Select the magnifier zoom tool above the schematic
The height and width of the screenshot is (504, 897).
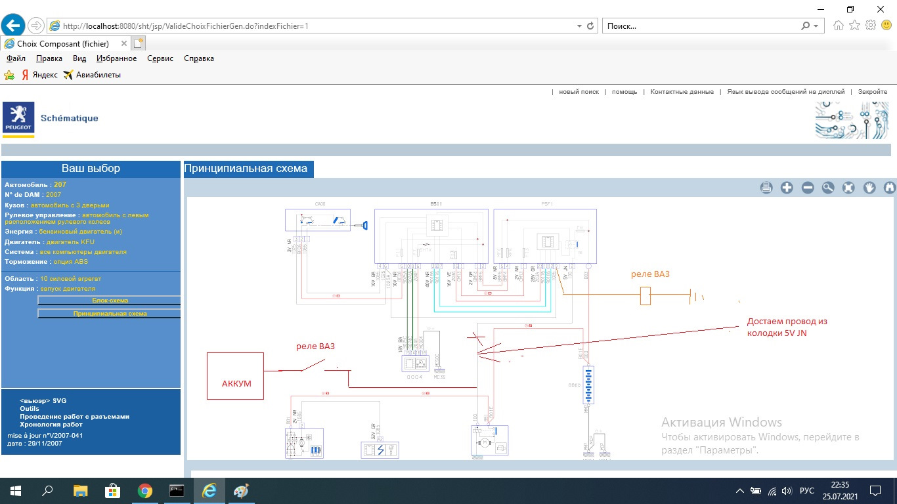coord(828,188)
